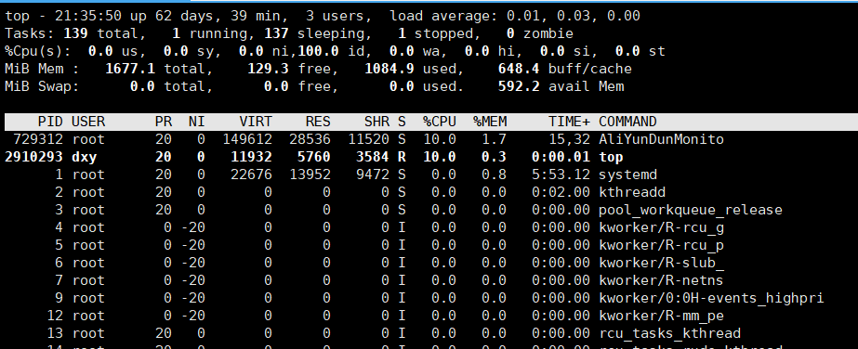This screenshot has width=858, height=349.
Task: Click the PID column header
Action: pos(50,122)
